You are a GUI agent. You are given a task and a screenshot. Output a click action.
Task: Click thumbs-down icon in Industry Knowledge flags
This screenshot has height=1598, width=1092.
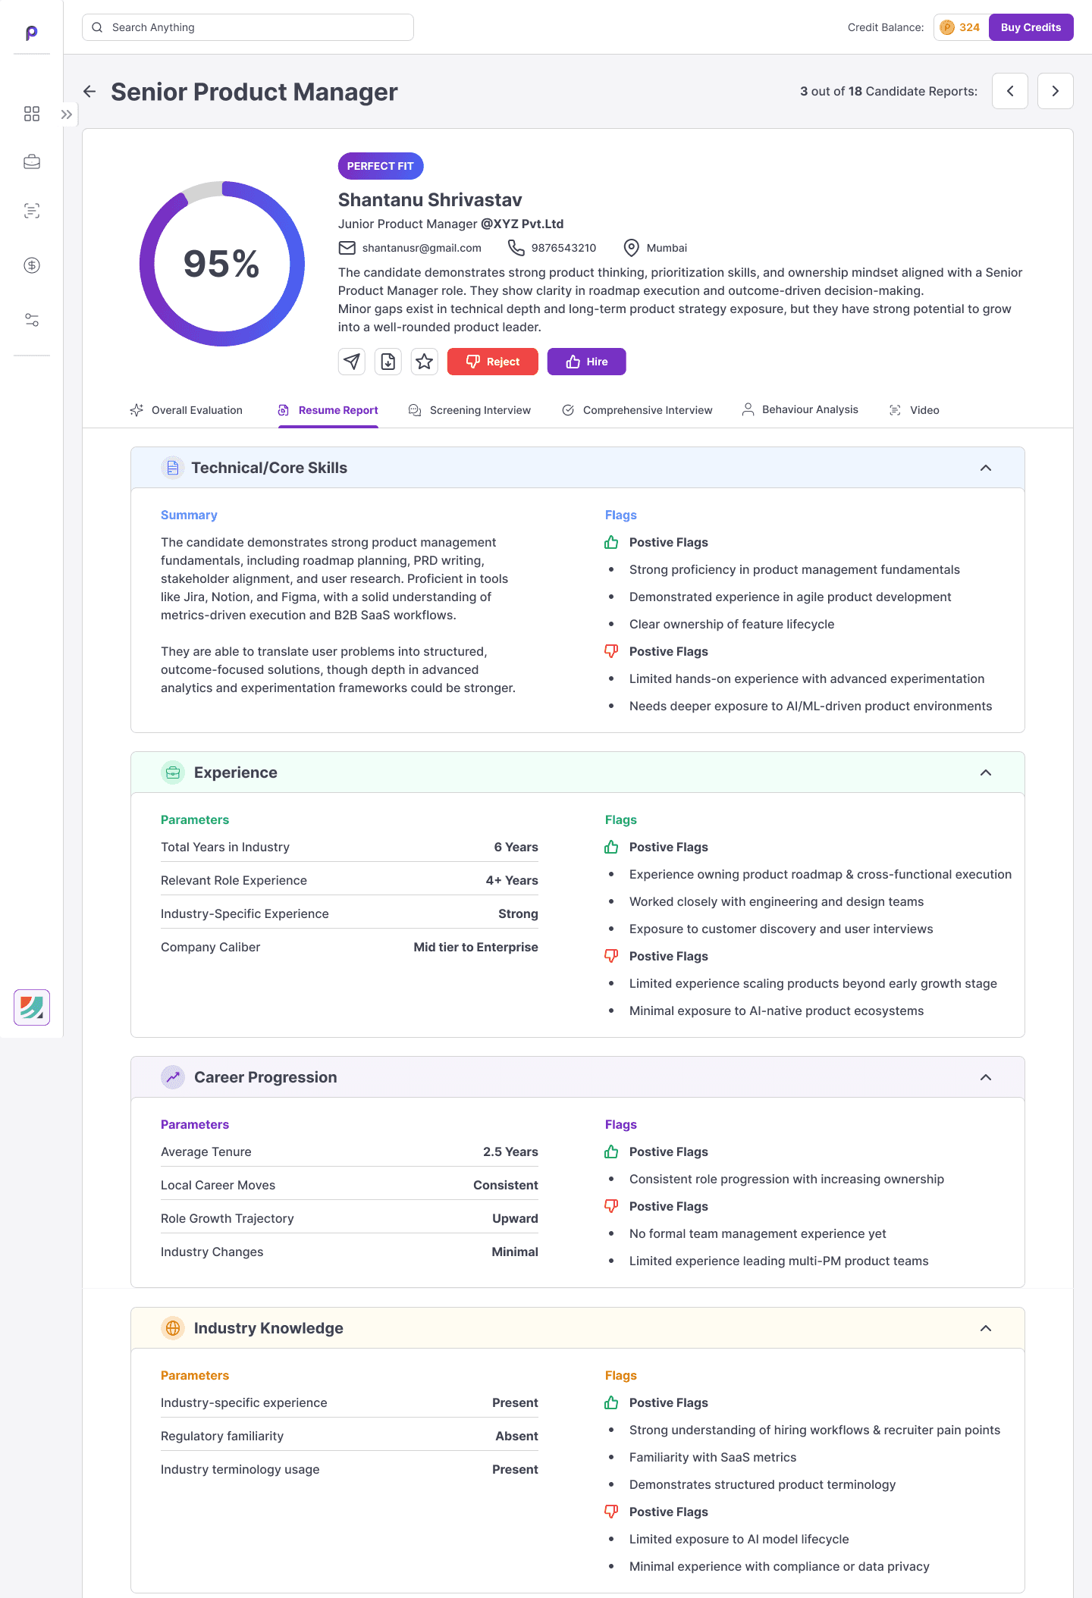pyautogui.click(x=611, y=1512)
